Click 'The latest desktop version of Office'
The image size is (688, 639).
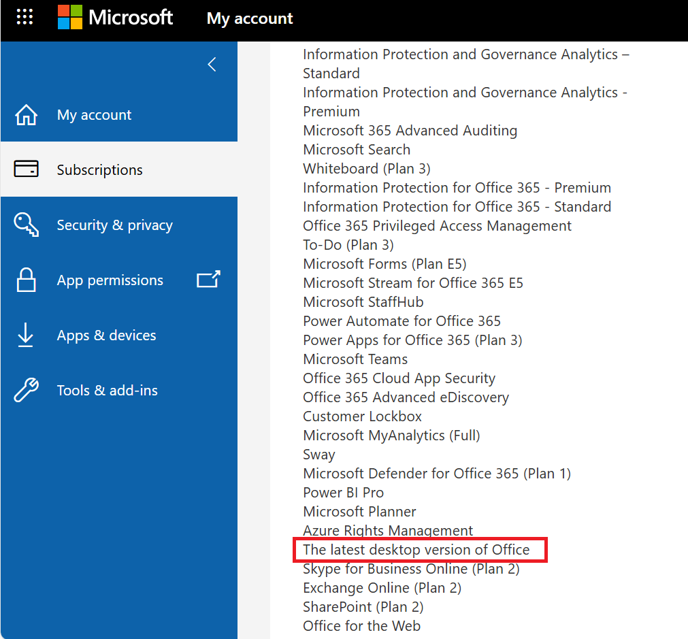tap(416, 550)
